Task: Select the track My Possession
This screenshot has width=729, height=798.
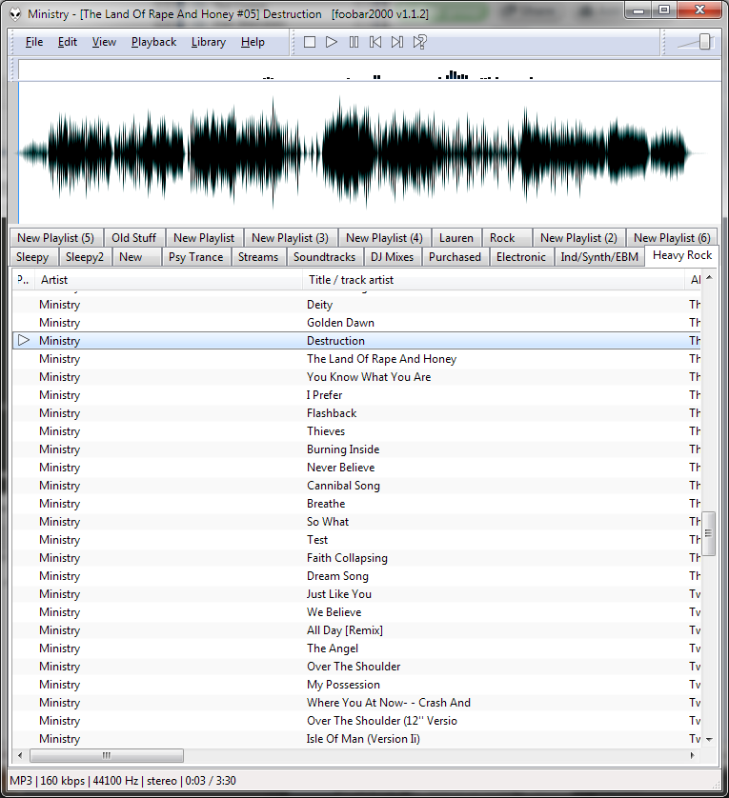Action: [x=356, y=685]
